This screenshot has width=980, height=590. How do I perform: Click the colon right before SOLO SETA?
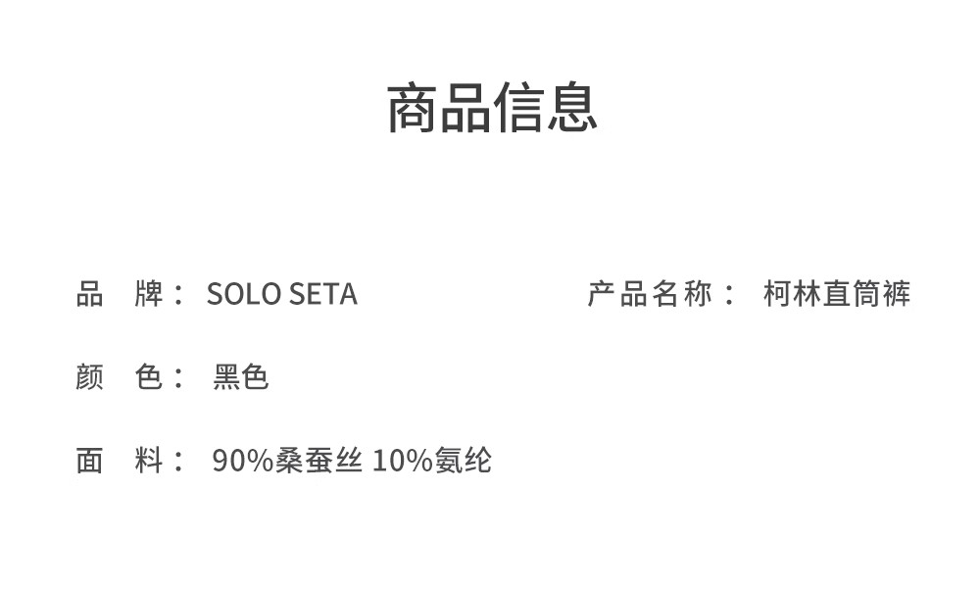pyautogui.click(x=178, y=296)
